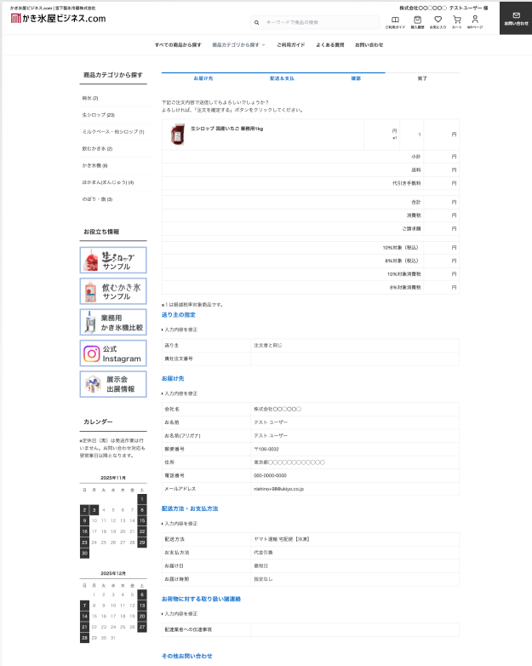The width and height of the screenshot is (532, 666).
Task: Open 購入履歴 purchase history icon
Action: [x=417, y=21]
